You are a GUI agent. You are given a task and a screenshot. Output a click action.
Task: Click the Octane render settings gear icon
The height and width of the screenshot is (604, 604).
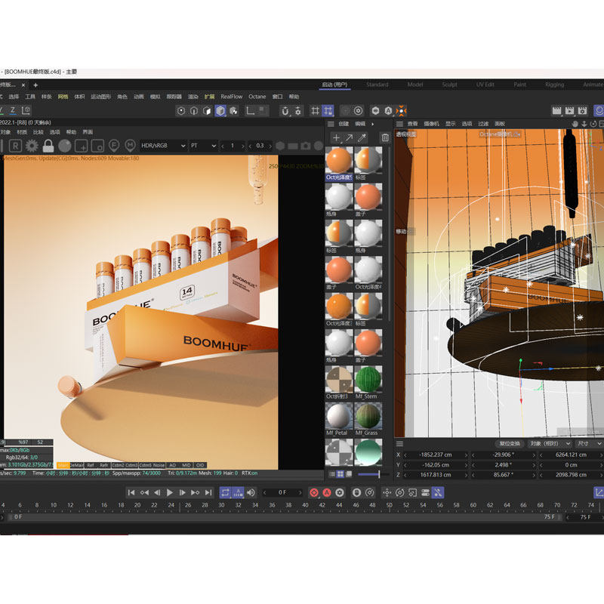pos(32,146)
